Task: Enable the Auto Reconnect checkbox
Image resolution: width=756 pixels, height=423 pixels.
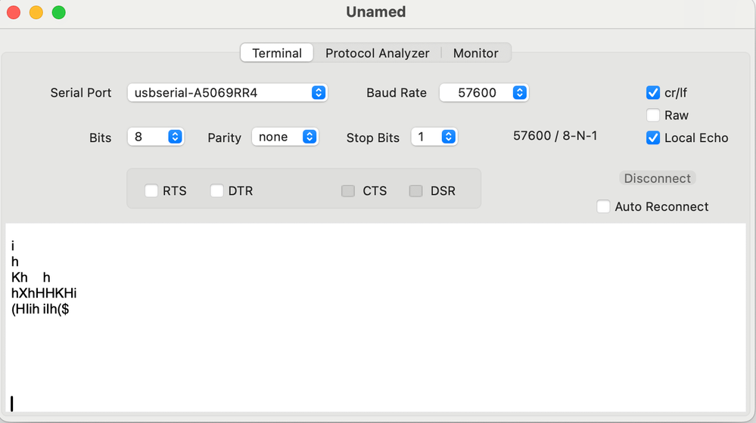Action: 603,207
